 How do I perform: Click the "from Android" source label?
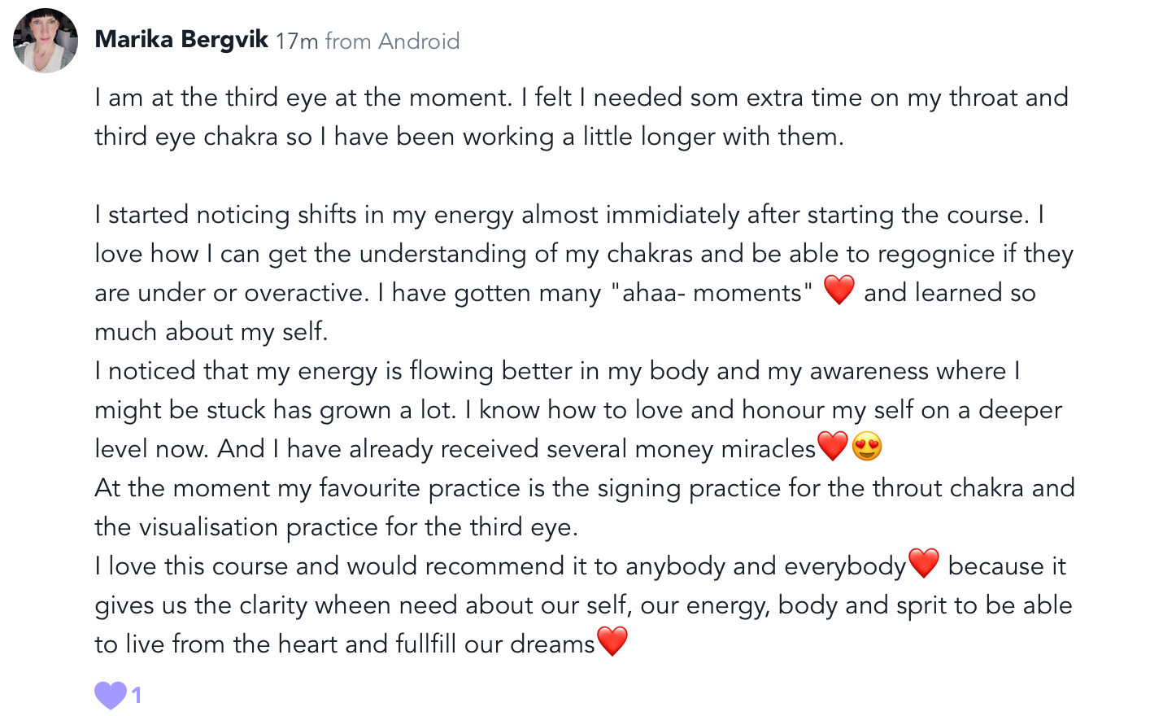pos(392,41)
